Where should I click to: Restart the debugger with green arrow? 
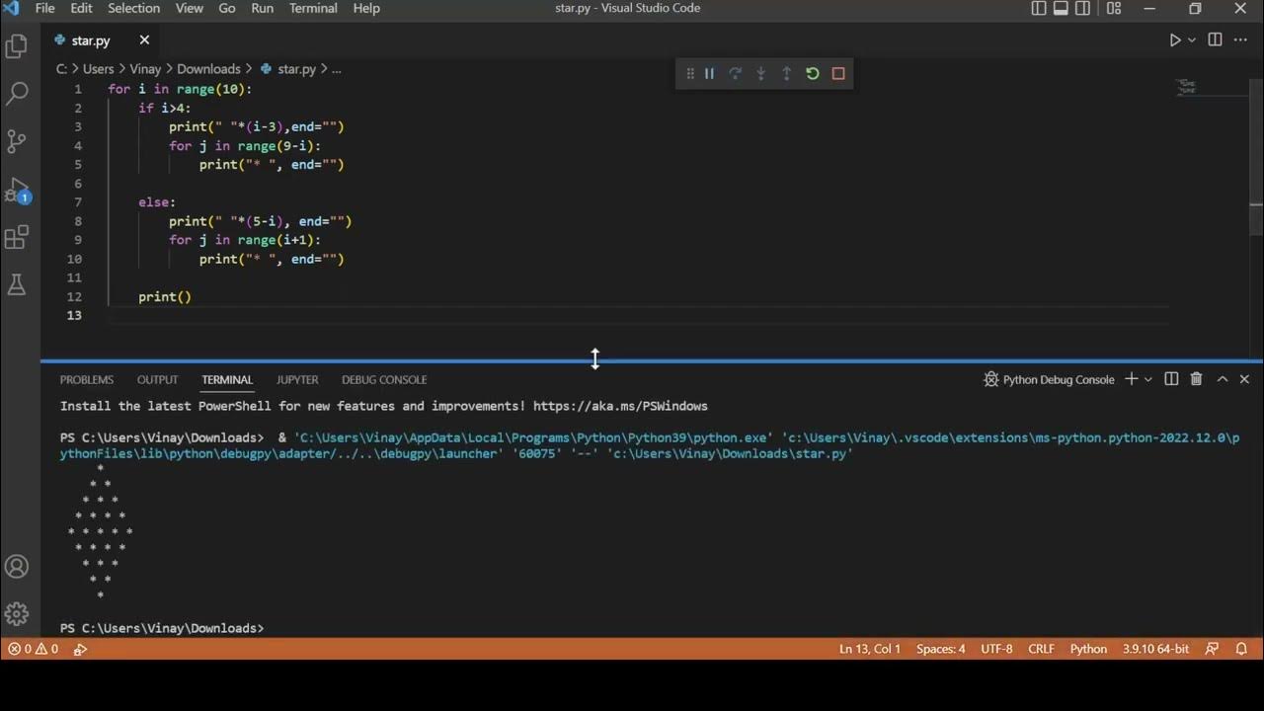click(x=813, y=73)
